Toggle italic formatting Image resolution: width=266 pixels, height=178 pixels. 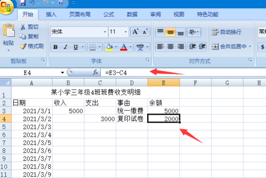click(x=66, y=47)
